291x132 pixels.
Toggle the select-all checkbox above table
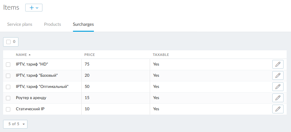click(x=8, y=42)
